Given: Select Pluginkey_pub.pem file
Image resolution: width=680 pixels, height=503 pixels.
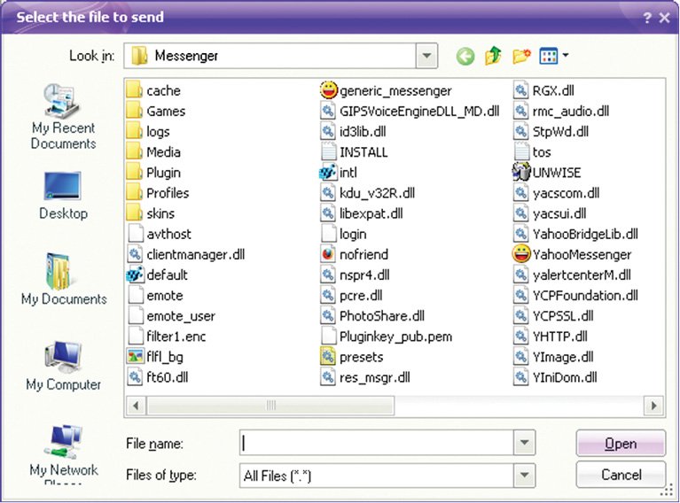Looking at the screenshot, I should point(387,337).
